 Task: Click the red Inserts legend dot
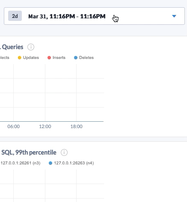49,58
